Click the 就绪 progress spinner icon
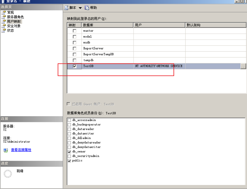 click(8, 173)
